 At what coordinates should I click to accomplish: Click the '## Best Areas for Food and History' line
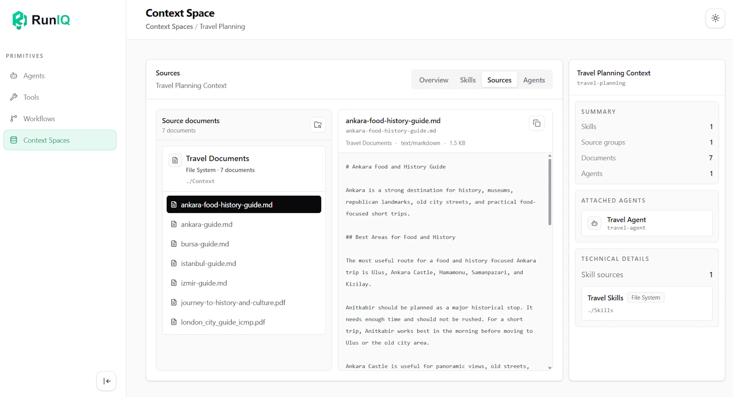point(400,237)
